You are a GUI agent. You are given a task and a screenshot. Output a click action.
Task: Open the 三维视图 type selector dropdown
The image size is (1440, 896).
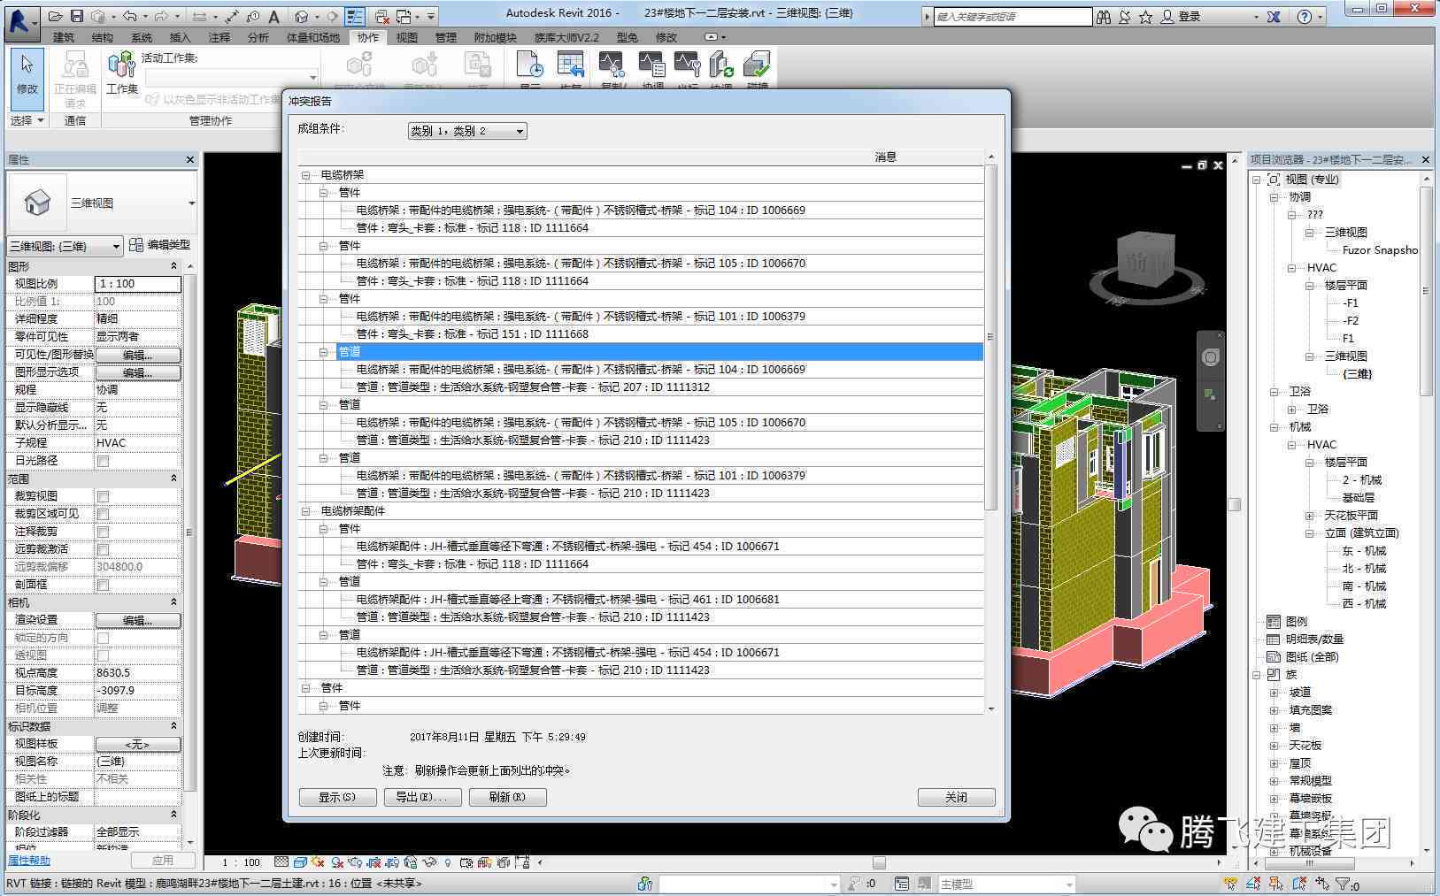pos(191,203)
